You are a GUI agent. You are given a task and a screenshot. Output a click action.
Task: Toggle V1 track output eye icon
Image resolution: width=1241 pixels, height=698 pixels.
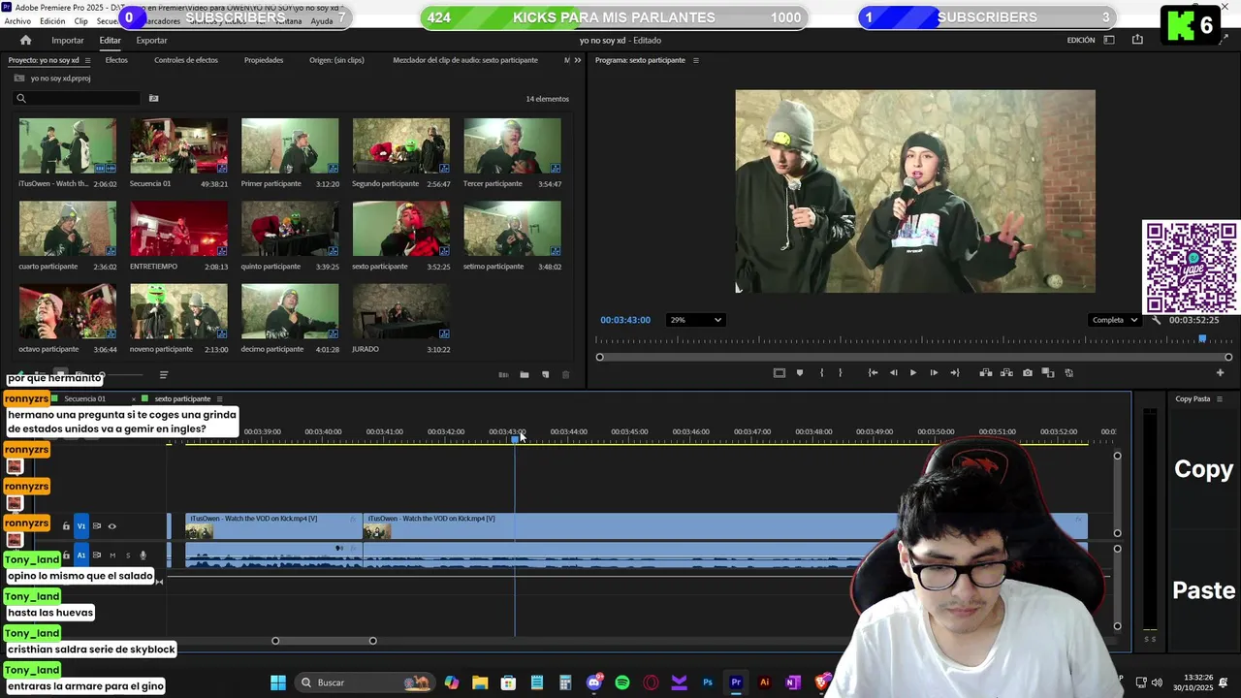point(111,526)
